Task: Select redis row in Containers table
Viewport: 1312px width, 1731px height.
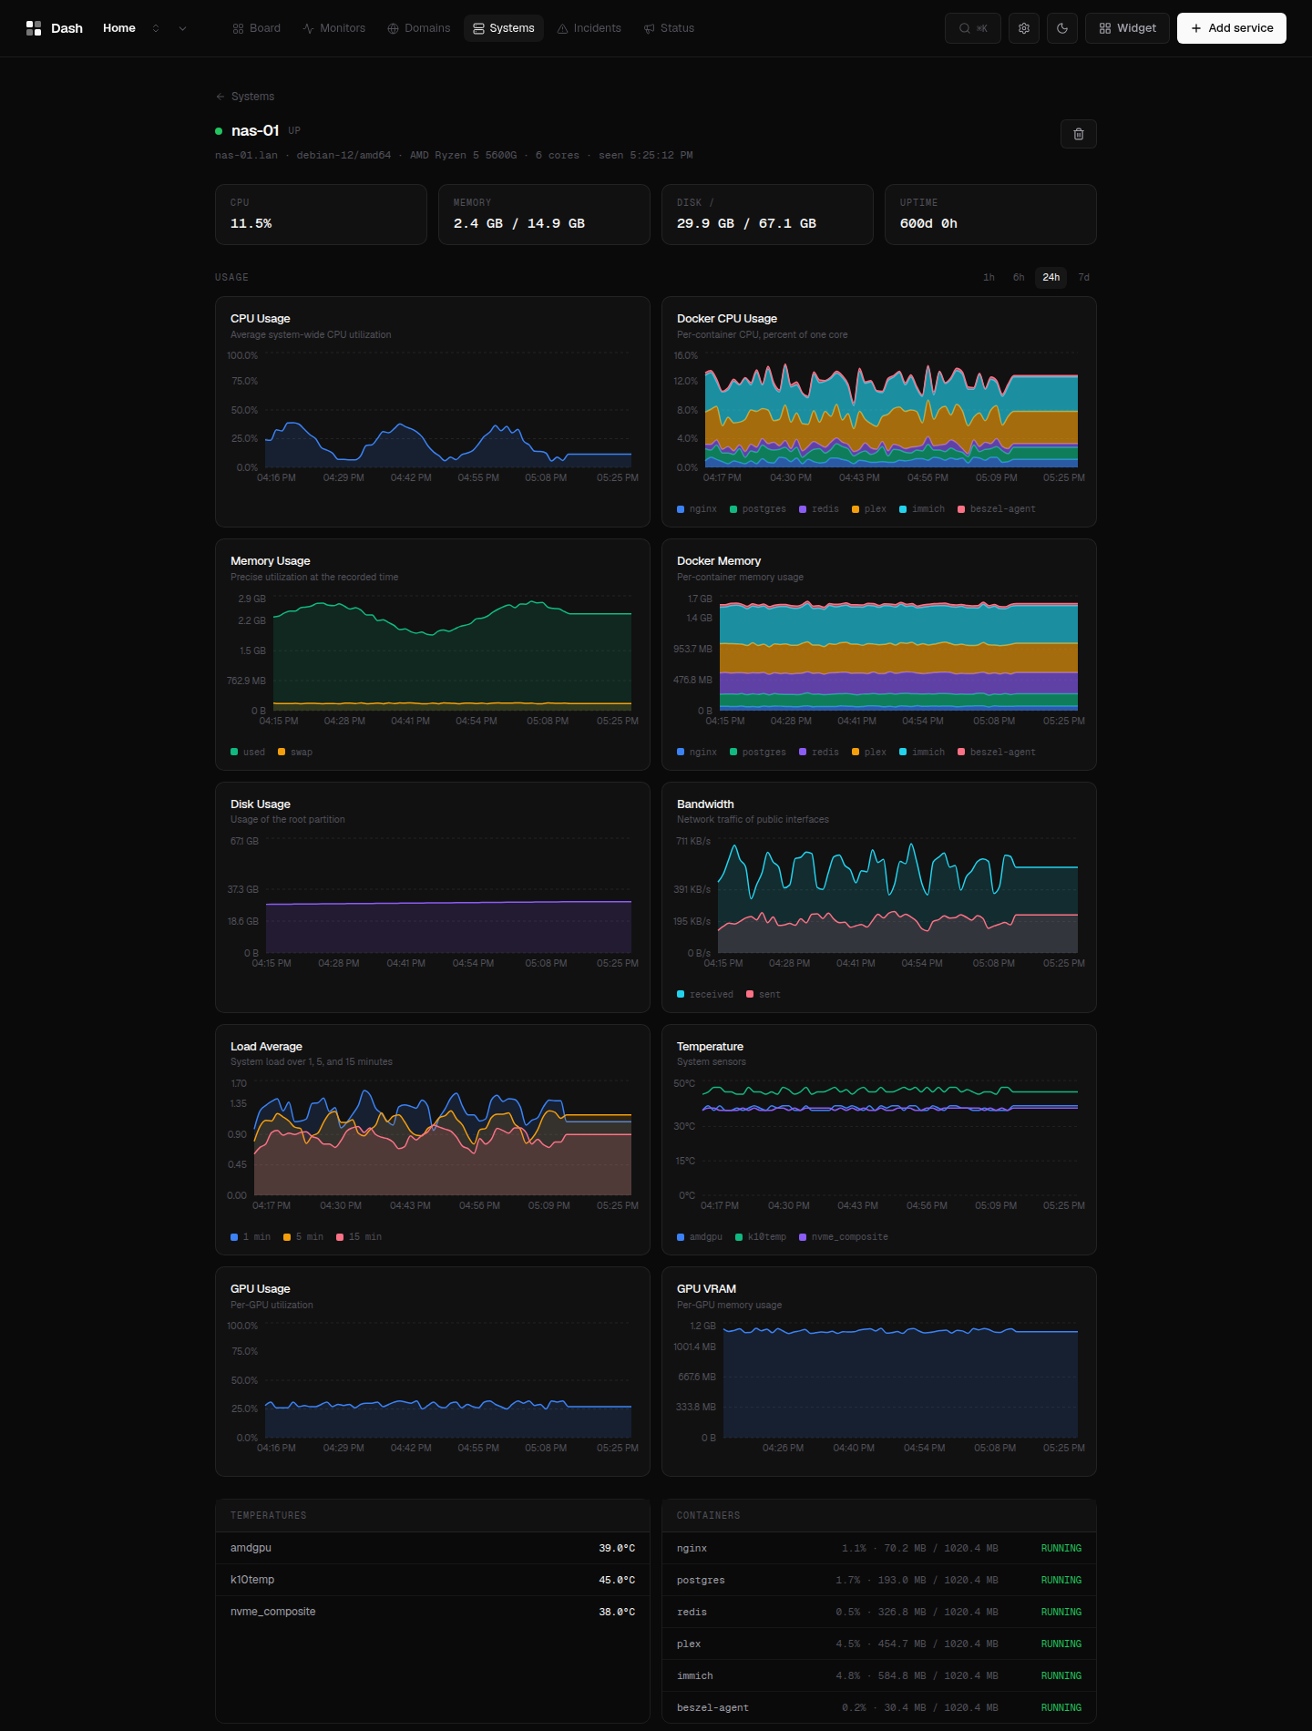Action: (x=879, y=1612)
